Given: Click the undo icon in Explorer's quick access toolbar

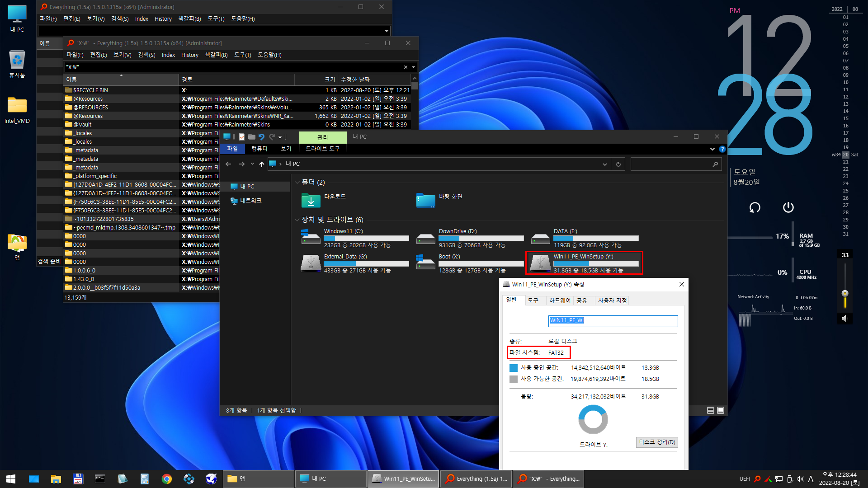Looking at the screenshot, I should [261, 137].
